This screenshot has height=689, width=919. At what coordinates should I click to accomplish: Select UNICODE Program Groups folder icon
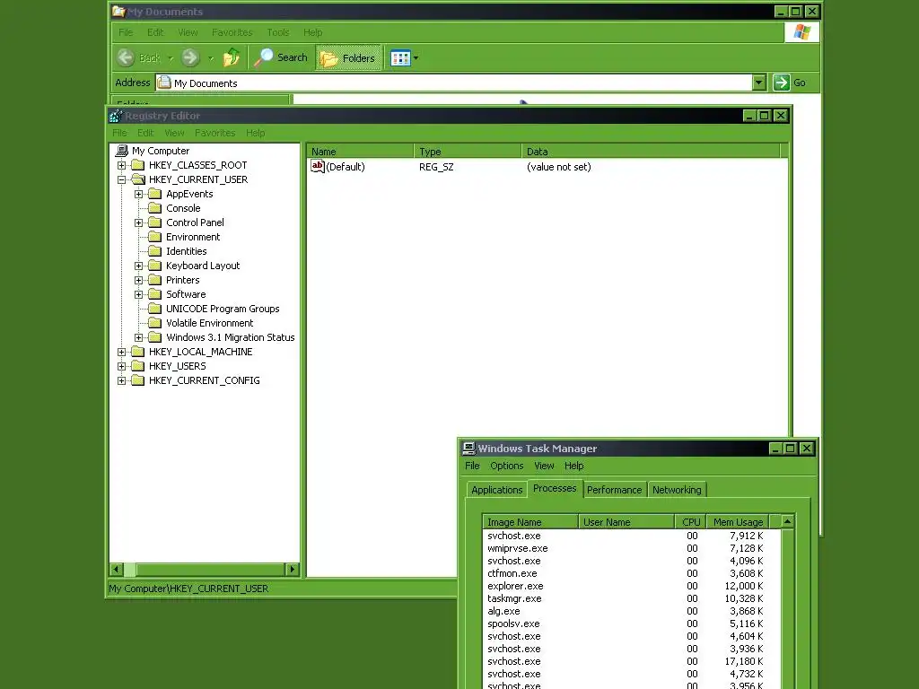coord(154,309)
